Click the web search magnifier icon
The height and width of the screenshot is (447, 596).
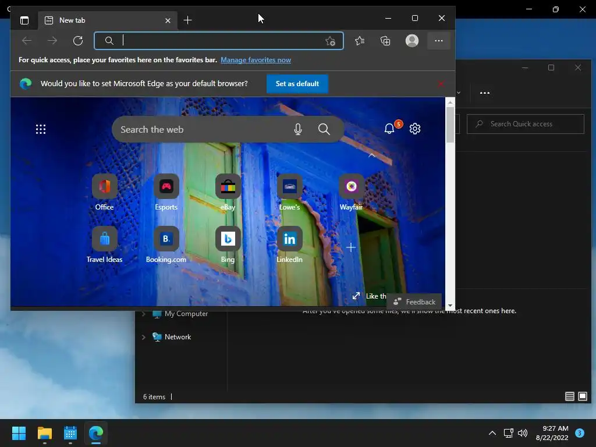324,129
